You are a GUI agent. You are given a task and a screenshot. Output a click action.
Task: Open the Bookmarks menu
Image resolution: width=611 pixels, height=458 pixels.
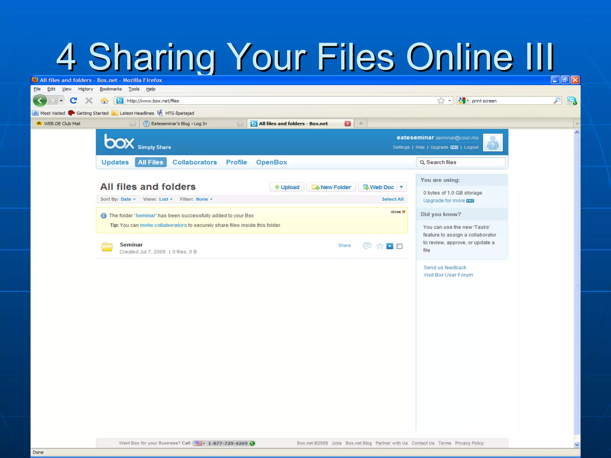click(111, 89)
